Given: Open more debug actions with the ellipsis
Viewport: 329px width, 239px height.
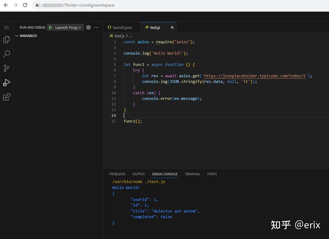Looking at the screenshot, I should point(96,27).
